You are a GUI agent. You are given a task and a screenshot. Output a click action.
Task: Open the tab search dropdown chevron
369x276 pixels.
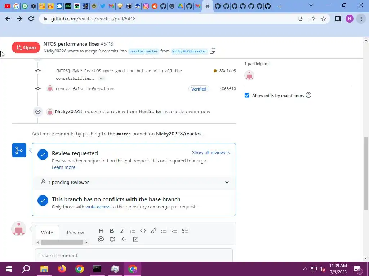(311, 5)
